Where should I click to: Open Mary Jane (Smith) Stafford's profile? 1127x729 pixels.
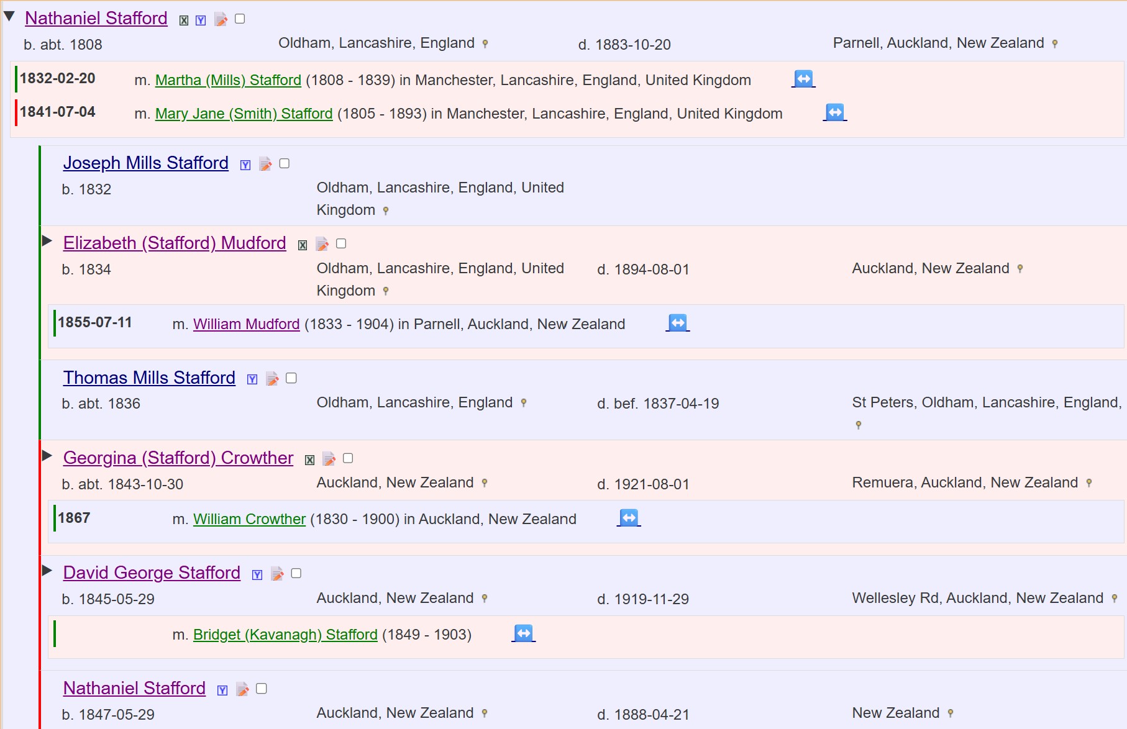(x=244, y=114)
